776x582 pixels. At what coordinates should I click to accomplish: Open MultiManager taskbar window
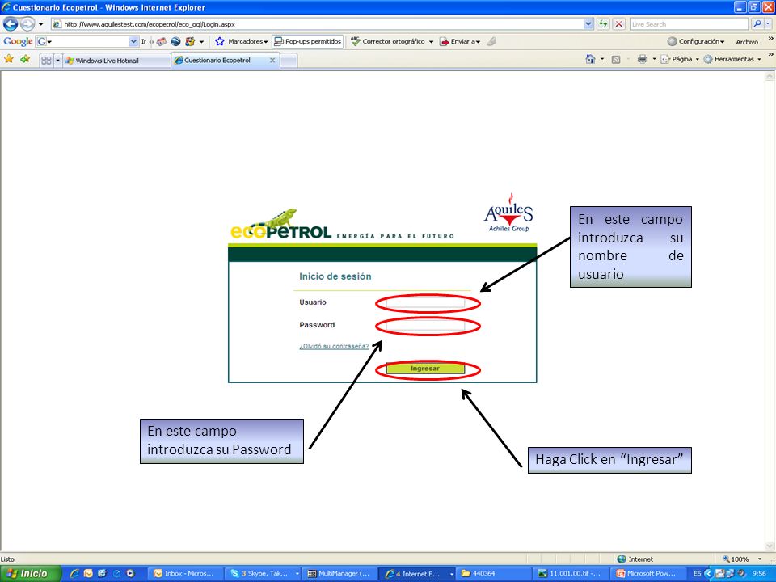click(339, 574)
